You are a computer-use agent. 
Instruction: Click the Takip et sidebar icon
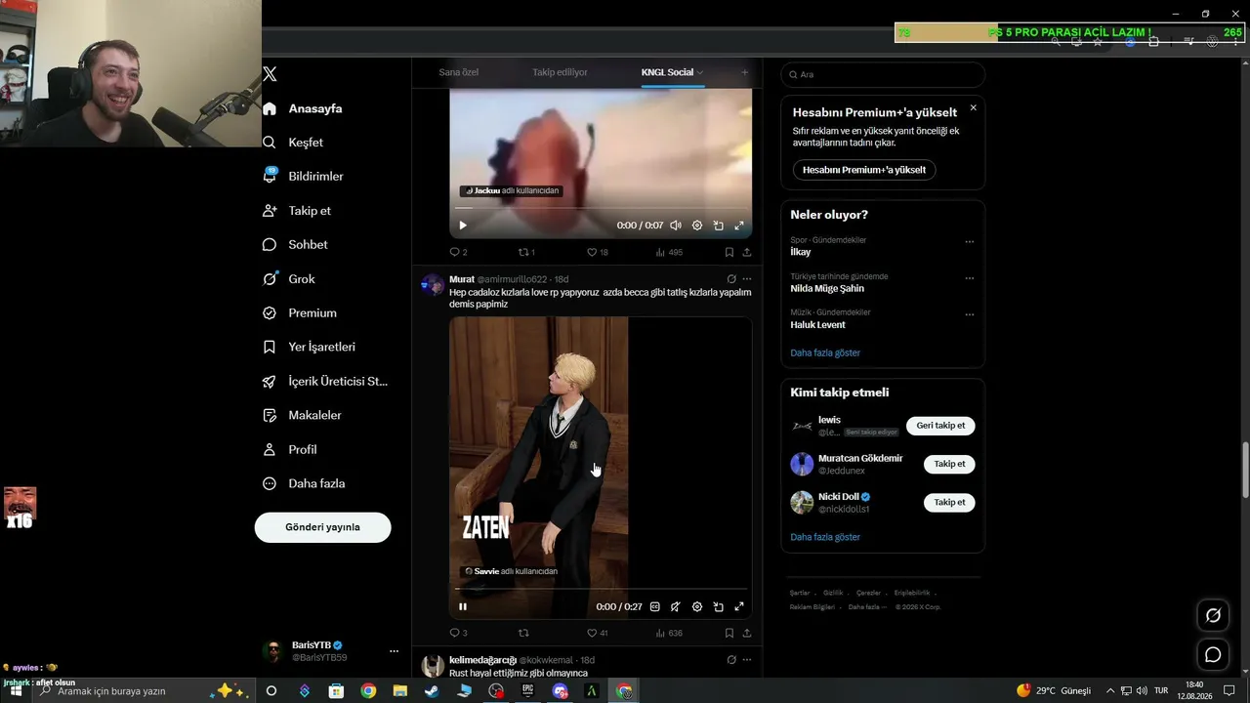tap(270, 211)
